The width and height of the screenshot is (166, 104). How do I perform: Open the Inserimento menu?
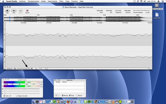[x=52, y=1]
